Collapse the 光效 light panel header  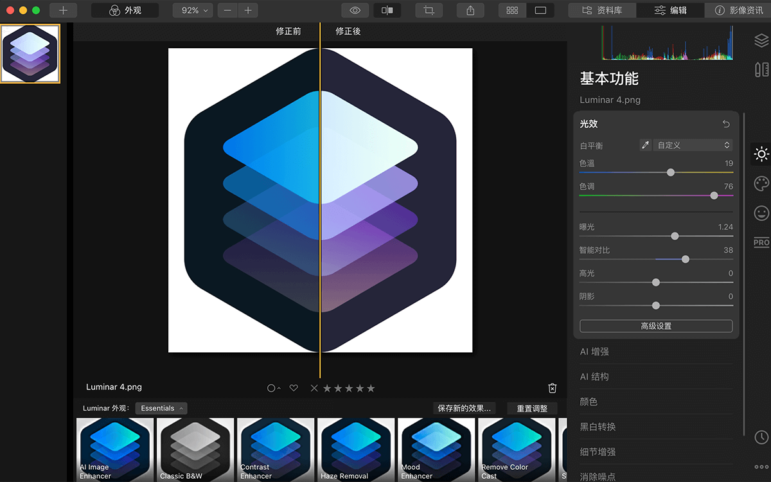coord(589,124)
